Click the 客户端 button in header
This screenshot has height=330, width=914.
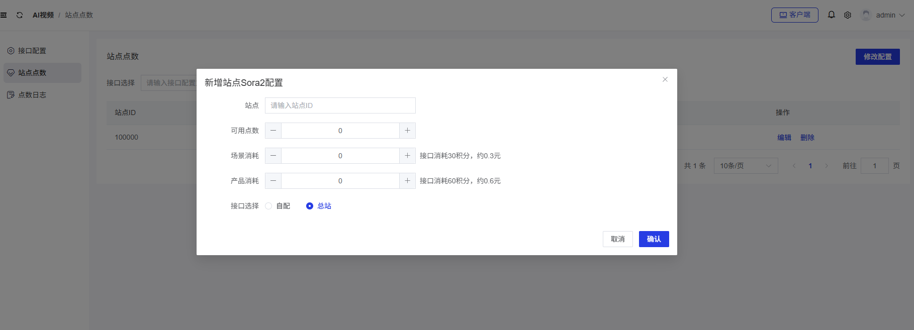[x=794, y=15]
